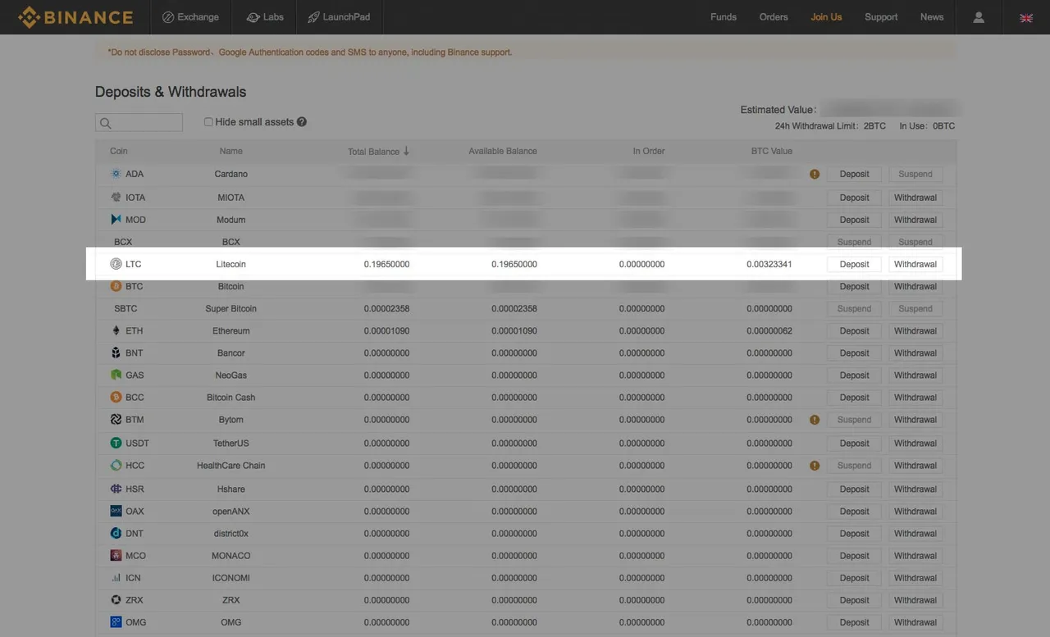Open the Labs menu item

click(265, 17)
